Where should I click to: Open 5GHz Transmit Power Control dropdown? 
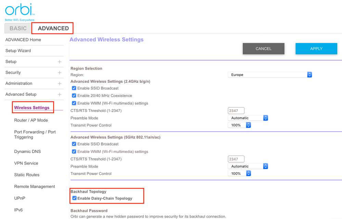[239, 174]
